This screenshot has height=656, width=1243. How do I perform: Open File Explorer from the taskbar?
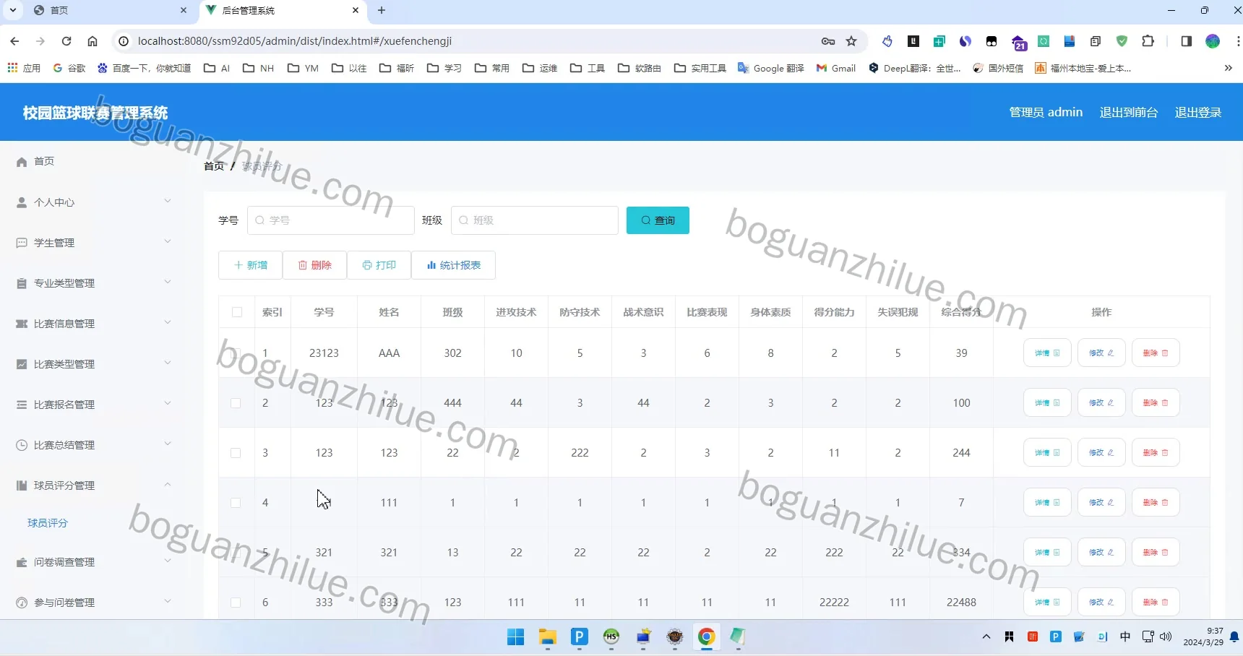tap(547, 636)
